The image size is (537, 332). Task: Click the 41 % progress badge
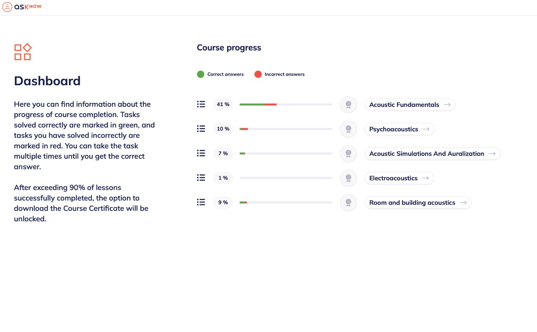pos(223,105)
